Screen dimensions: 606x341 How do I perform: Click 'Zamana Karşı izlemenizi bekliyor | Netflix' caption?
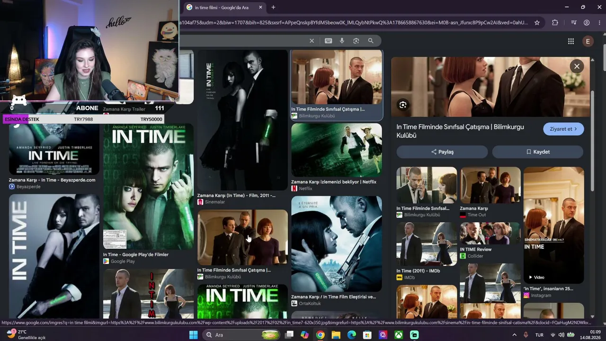[334, 182]
